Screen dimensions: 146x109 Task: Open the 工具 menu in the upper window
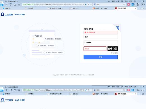122,1
